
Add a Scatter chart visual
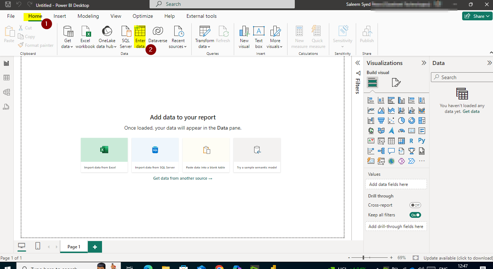tap(391, 121)
